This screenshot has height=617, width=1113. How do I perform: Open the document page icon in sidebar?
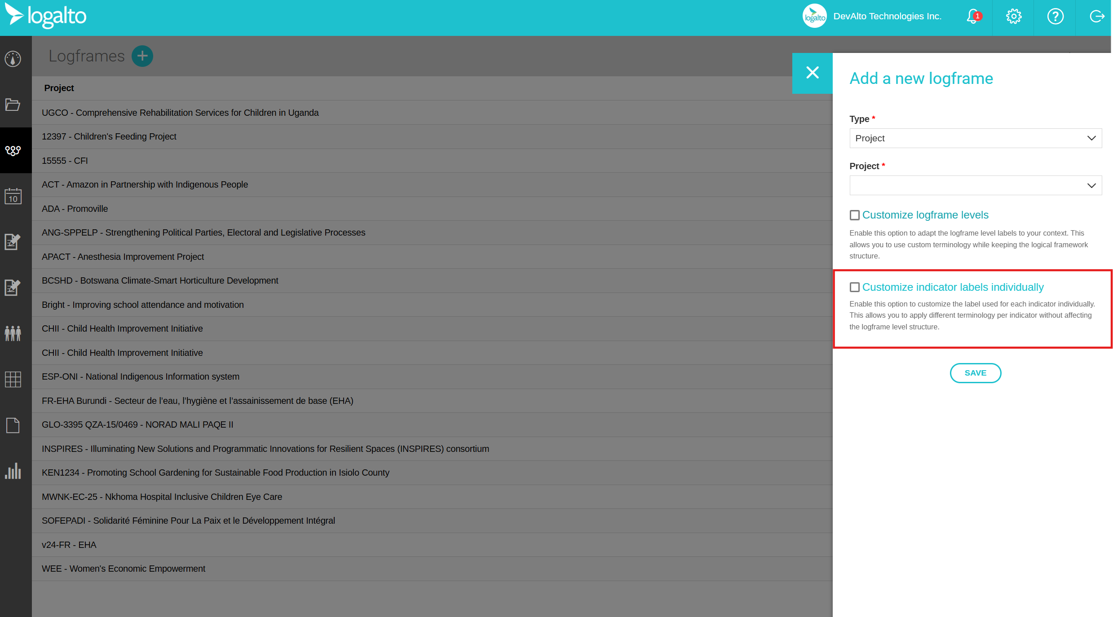point(13,425)
